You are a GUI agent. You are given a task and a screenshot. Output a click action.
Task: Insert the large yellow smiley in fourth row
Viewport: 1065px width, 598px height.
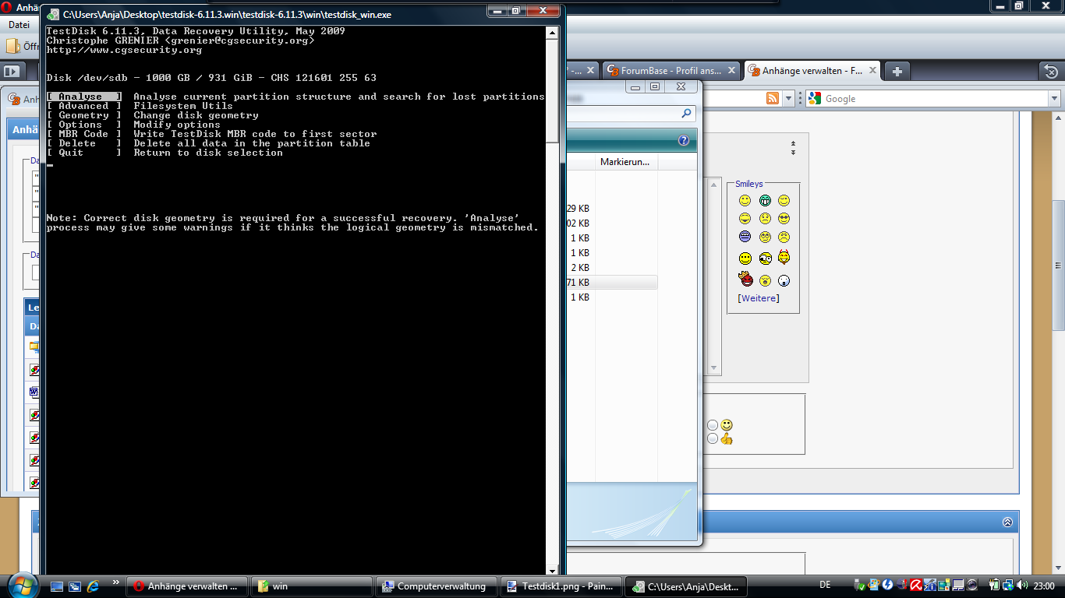tap(745, 258)
